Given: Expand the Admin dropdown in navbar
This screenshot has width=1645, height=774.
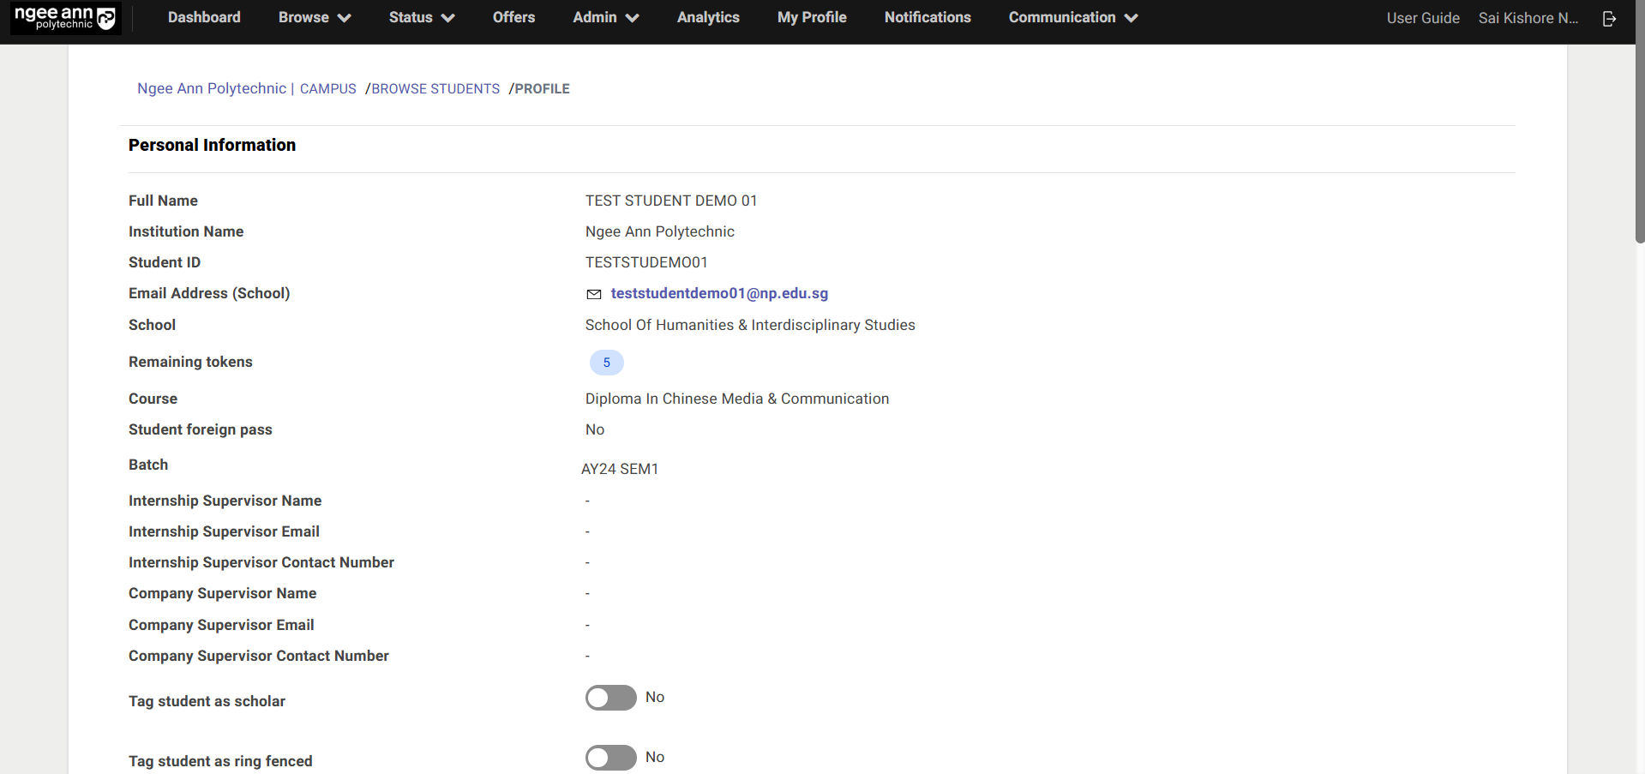Looking at the screenshot, I should click(605, 17).
